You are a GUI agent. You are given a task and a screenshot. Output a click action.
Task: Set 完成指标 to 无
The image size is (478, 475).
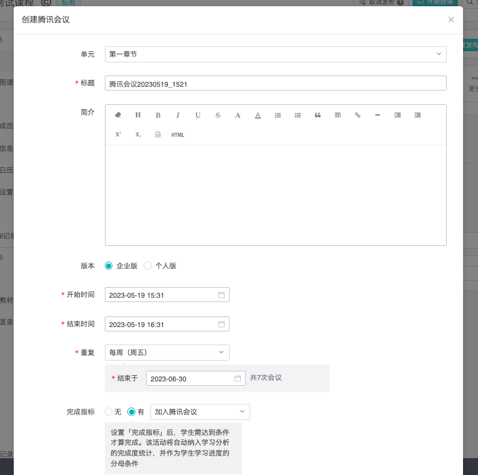[x=109, y=412]
